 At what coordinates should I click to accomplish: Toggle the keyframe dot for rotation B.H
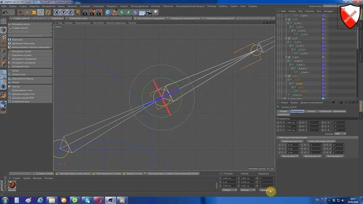click(x=323, y=122)
